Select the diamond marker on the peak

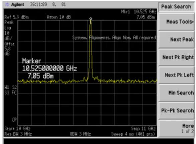[x=91, y=19]
